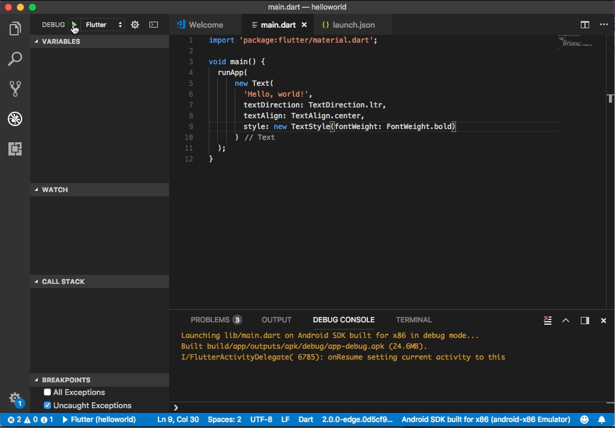Image resolution: width=615 pixels, height=428 pixels.
Task: Start Flutter (helloworld) from status bar
Action: coord(99,420)
